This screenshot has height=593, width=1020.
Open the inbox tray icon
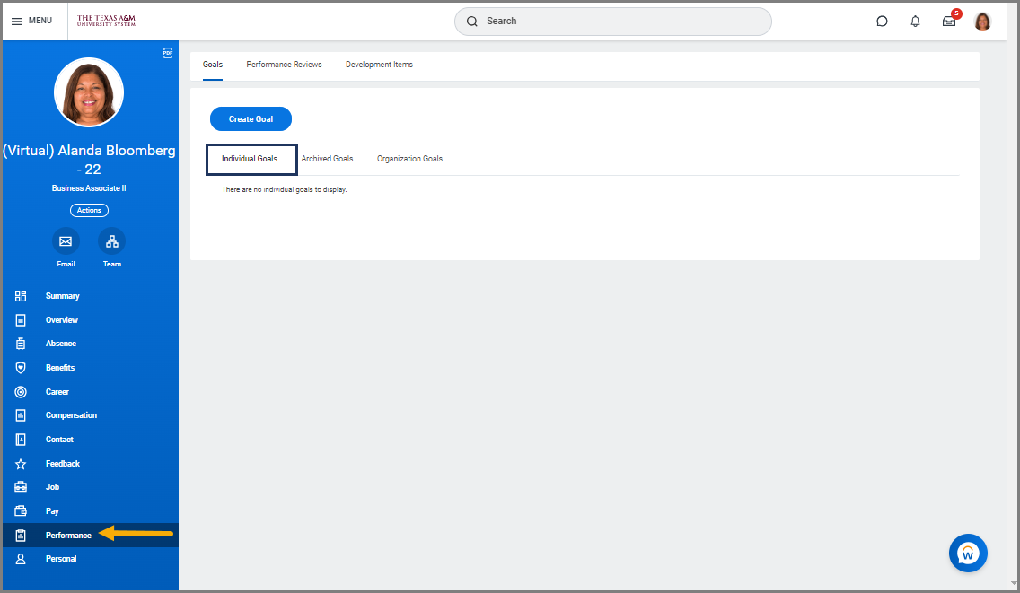point(948,22)
